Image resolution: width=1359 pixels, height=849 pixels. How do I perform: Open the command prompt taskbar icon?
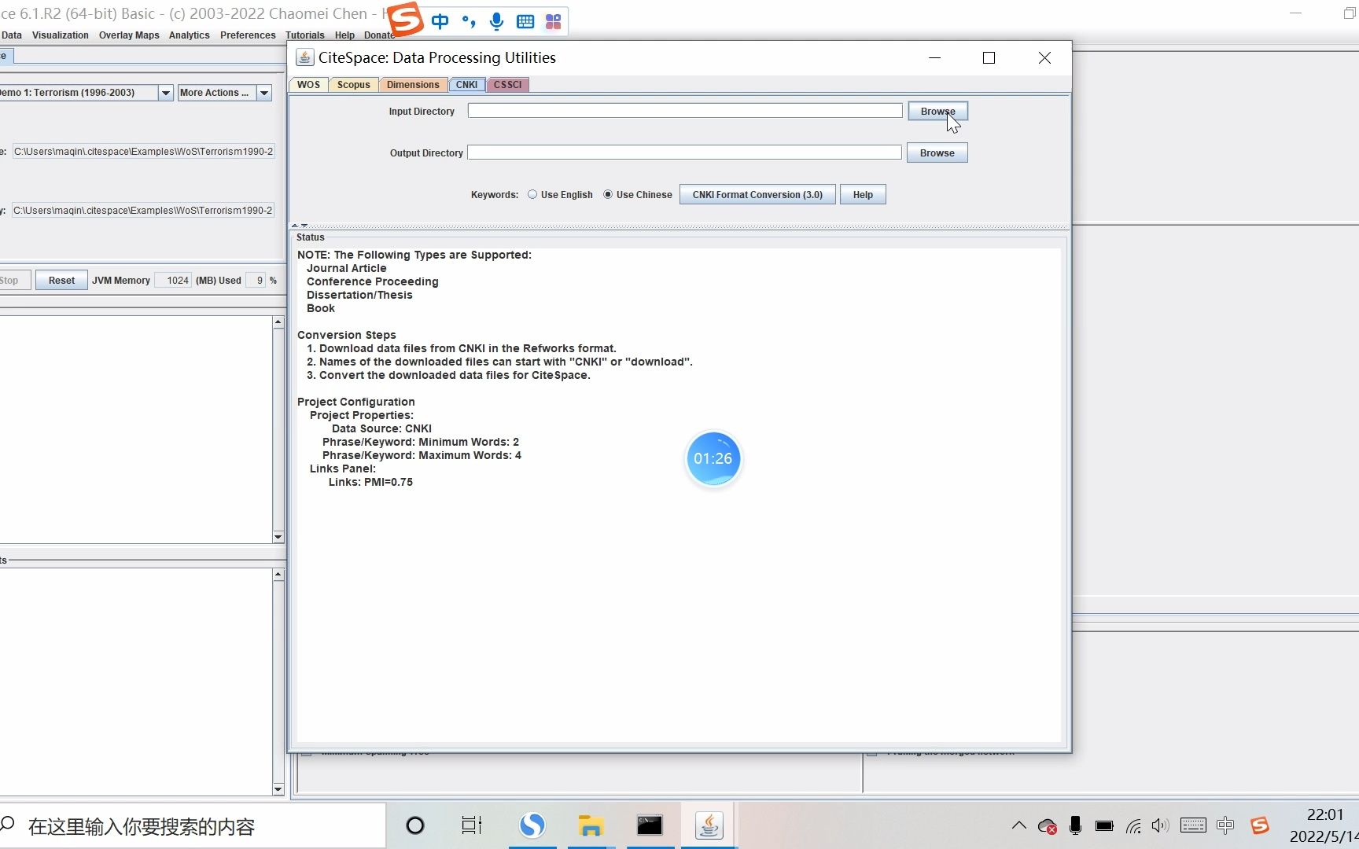click(x=650, y=825)
